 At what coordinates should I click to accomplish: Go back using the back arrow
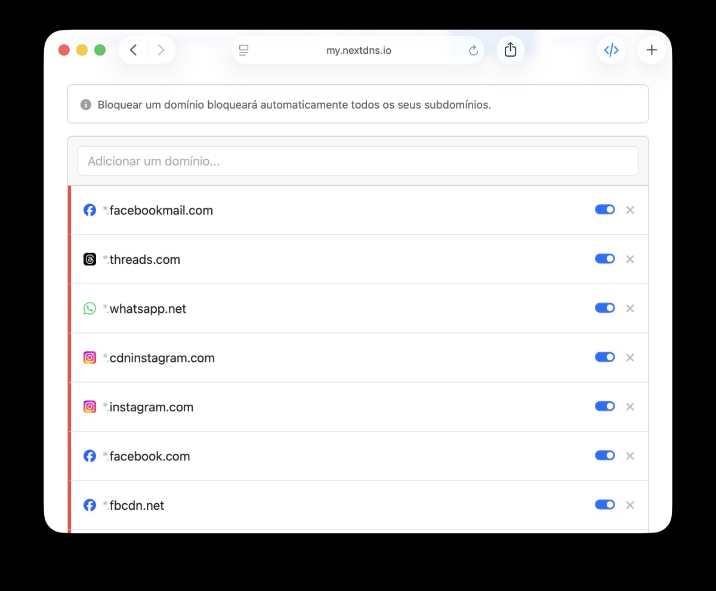134,50
